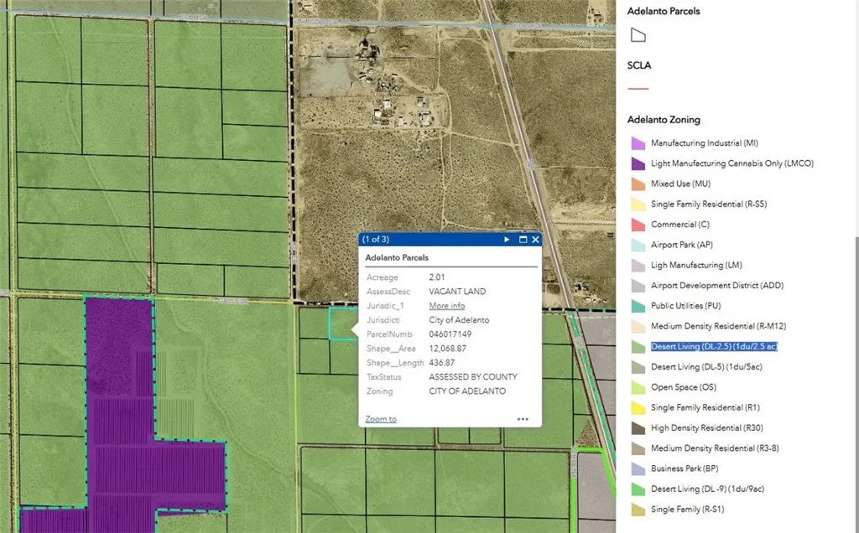Click the Public Utilities (PU) teal swatch
859x533 pixels.
pyautogui.click(x=638, y=306)
